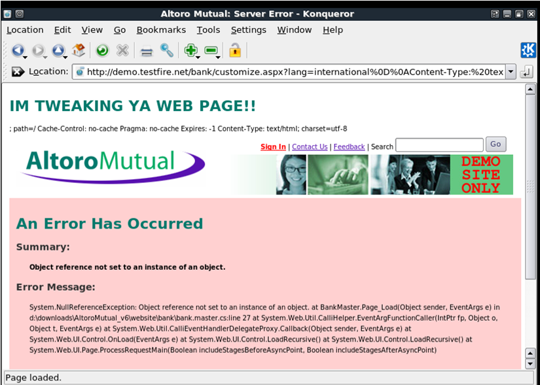Click 'Object reference not set' bold summary text

pyautogui.click(x=127, y=267)
